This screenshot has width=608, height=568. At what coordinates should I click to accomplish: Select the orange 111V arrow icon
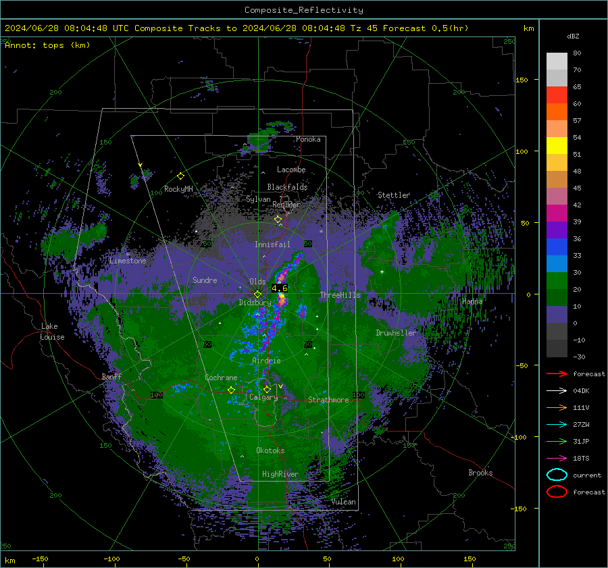(557, 407)
